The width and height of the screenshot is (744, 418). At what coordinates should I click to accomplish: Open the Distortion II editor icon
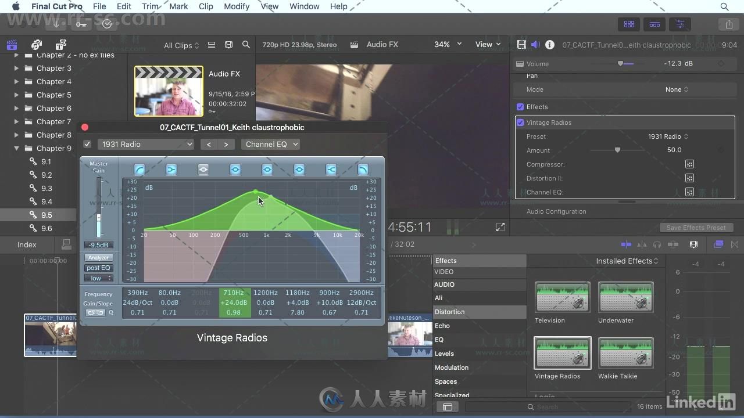click(x=689, y=178)
